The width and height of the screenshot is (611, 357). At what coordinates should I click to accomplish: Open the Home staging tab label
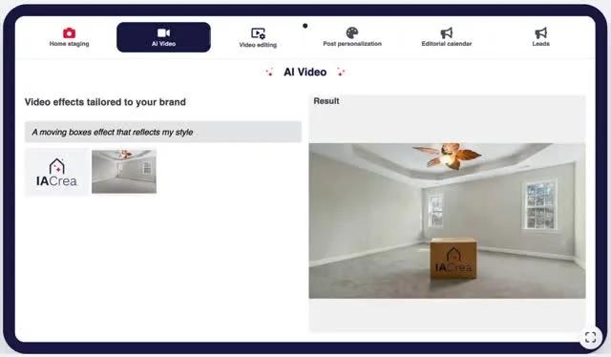[69, 44]
